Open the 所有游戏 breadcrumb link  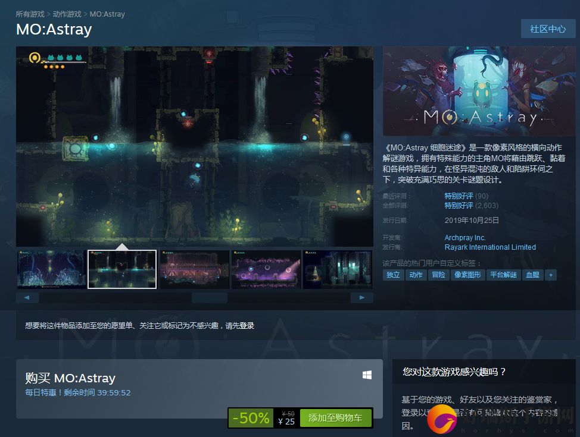click(x=30, y=14)
